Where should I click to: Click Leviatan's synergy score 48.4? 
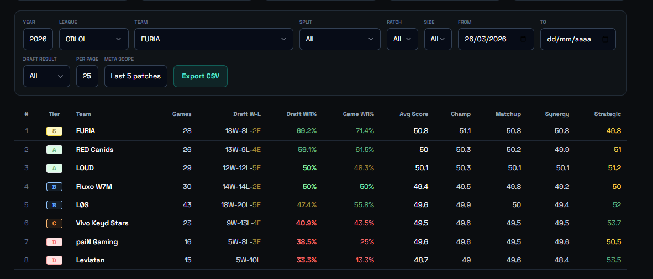coord(562,260)
